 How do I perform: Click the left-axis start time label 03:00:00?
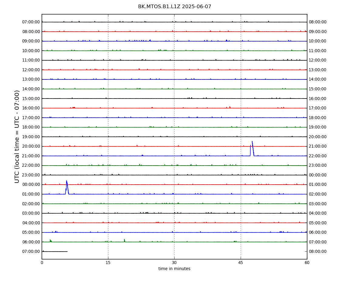pos(31,213)
